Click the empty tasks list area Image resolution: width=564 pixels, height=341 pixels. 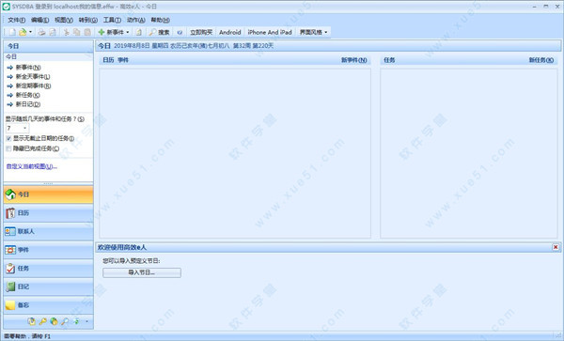pos(469,153)
